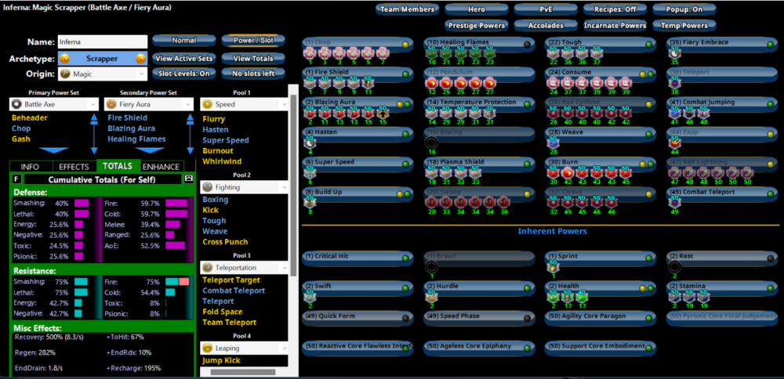Image resolution: width=784 pixels, height=379 pixels.
Task: Click the Hasten enhancement slot icon
Action: [309, 143]
